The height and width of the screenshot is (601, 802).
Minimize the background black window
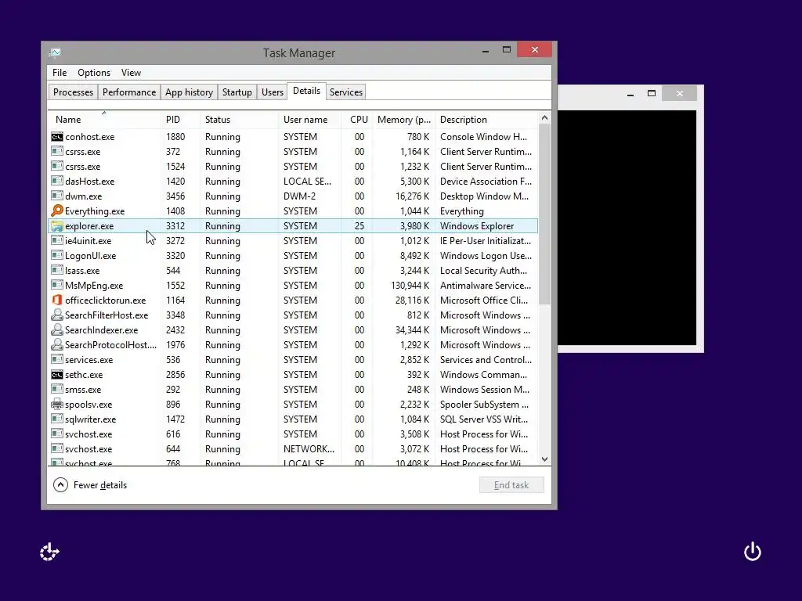point(630,94)
